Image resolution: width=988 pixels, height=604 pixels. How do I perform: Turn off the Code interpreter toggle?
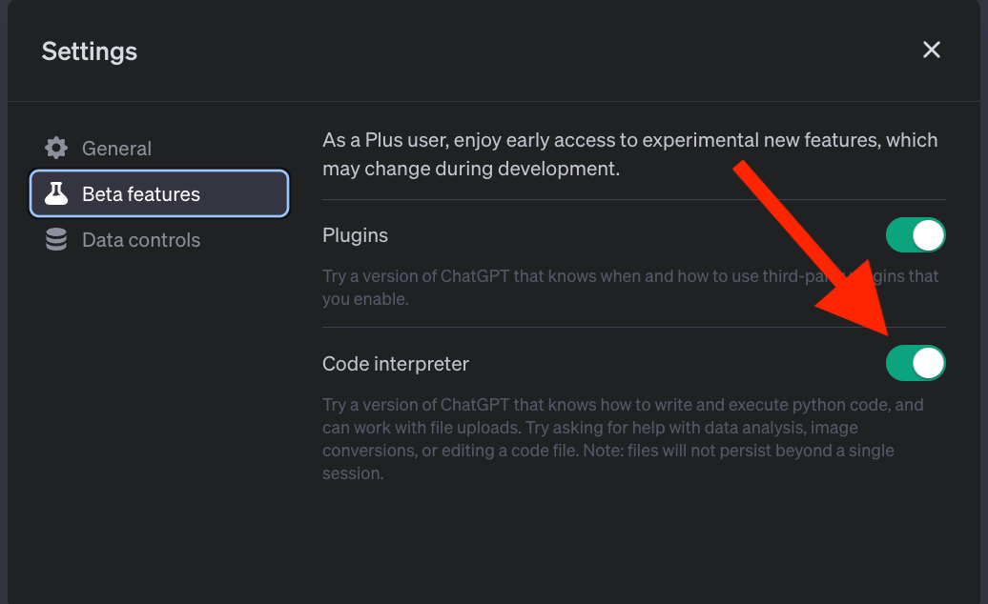pos(916,363)
